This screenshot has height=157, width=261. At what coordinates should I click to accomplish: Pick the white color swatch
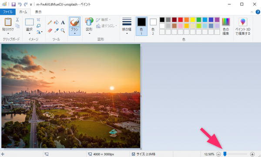pos(162,26)
